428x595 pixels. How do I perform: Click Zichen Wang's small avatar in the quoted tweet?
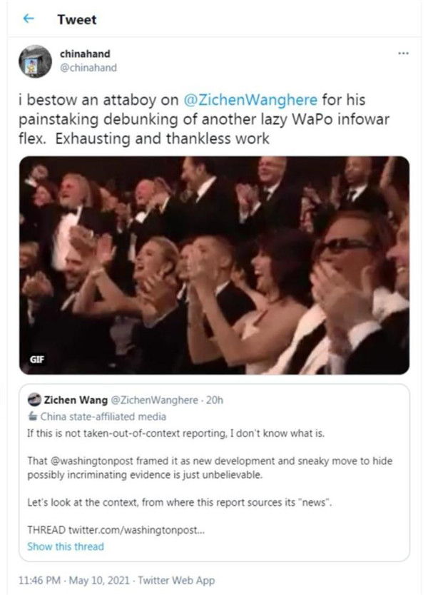[34, 400]
